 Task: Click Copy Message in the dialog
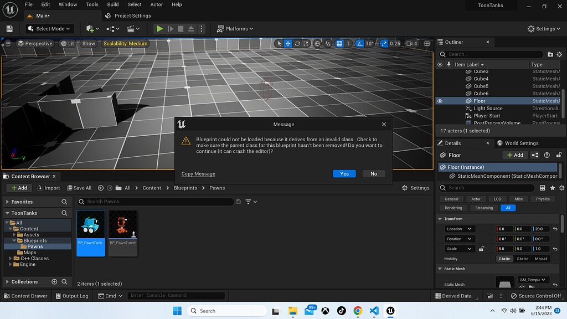tap(198, 173)
